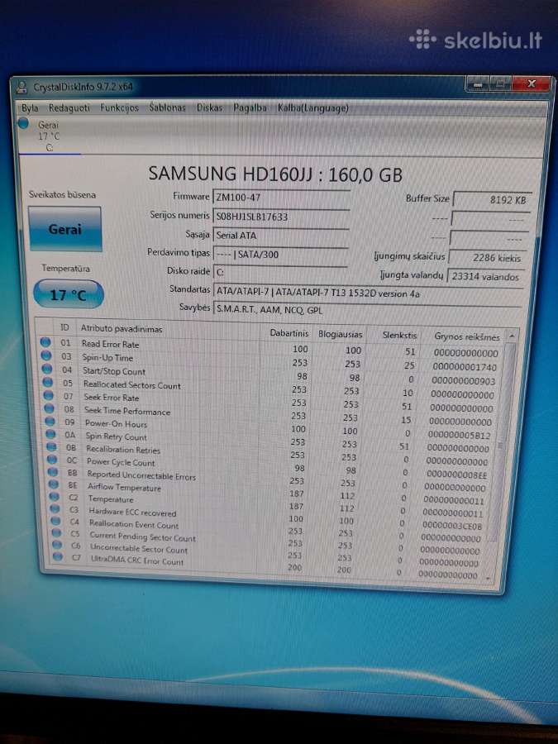558x744 pixels.
Task: Click the raw value 000000005B12
Action: [x=458, y=435]
